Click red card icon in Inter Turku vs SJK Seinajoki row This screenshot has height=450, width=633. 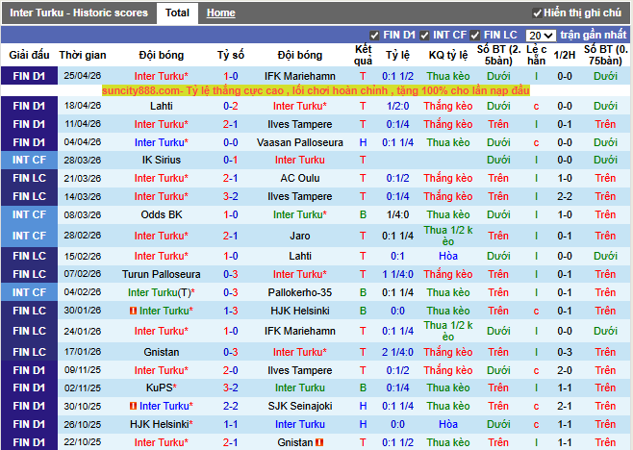point(133,406)
